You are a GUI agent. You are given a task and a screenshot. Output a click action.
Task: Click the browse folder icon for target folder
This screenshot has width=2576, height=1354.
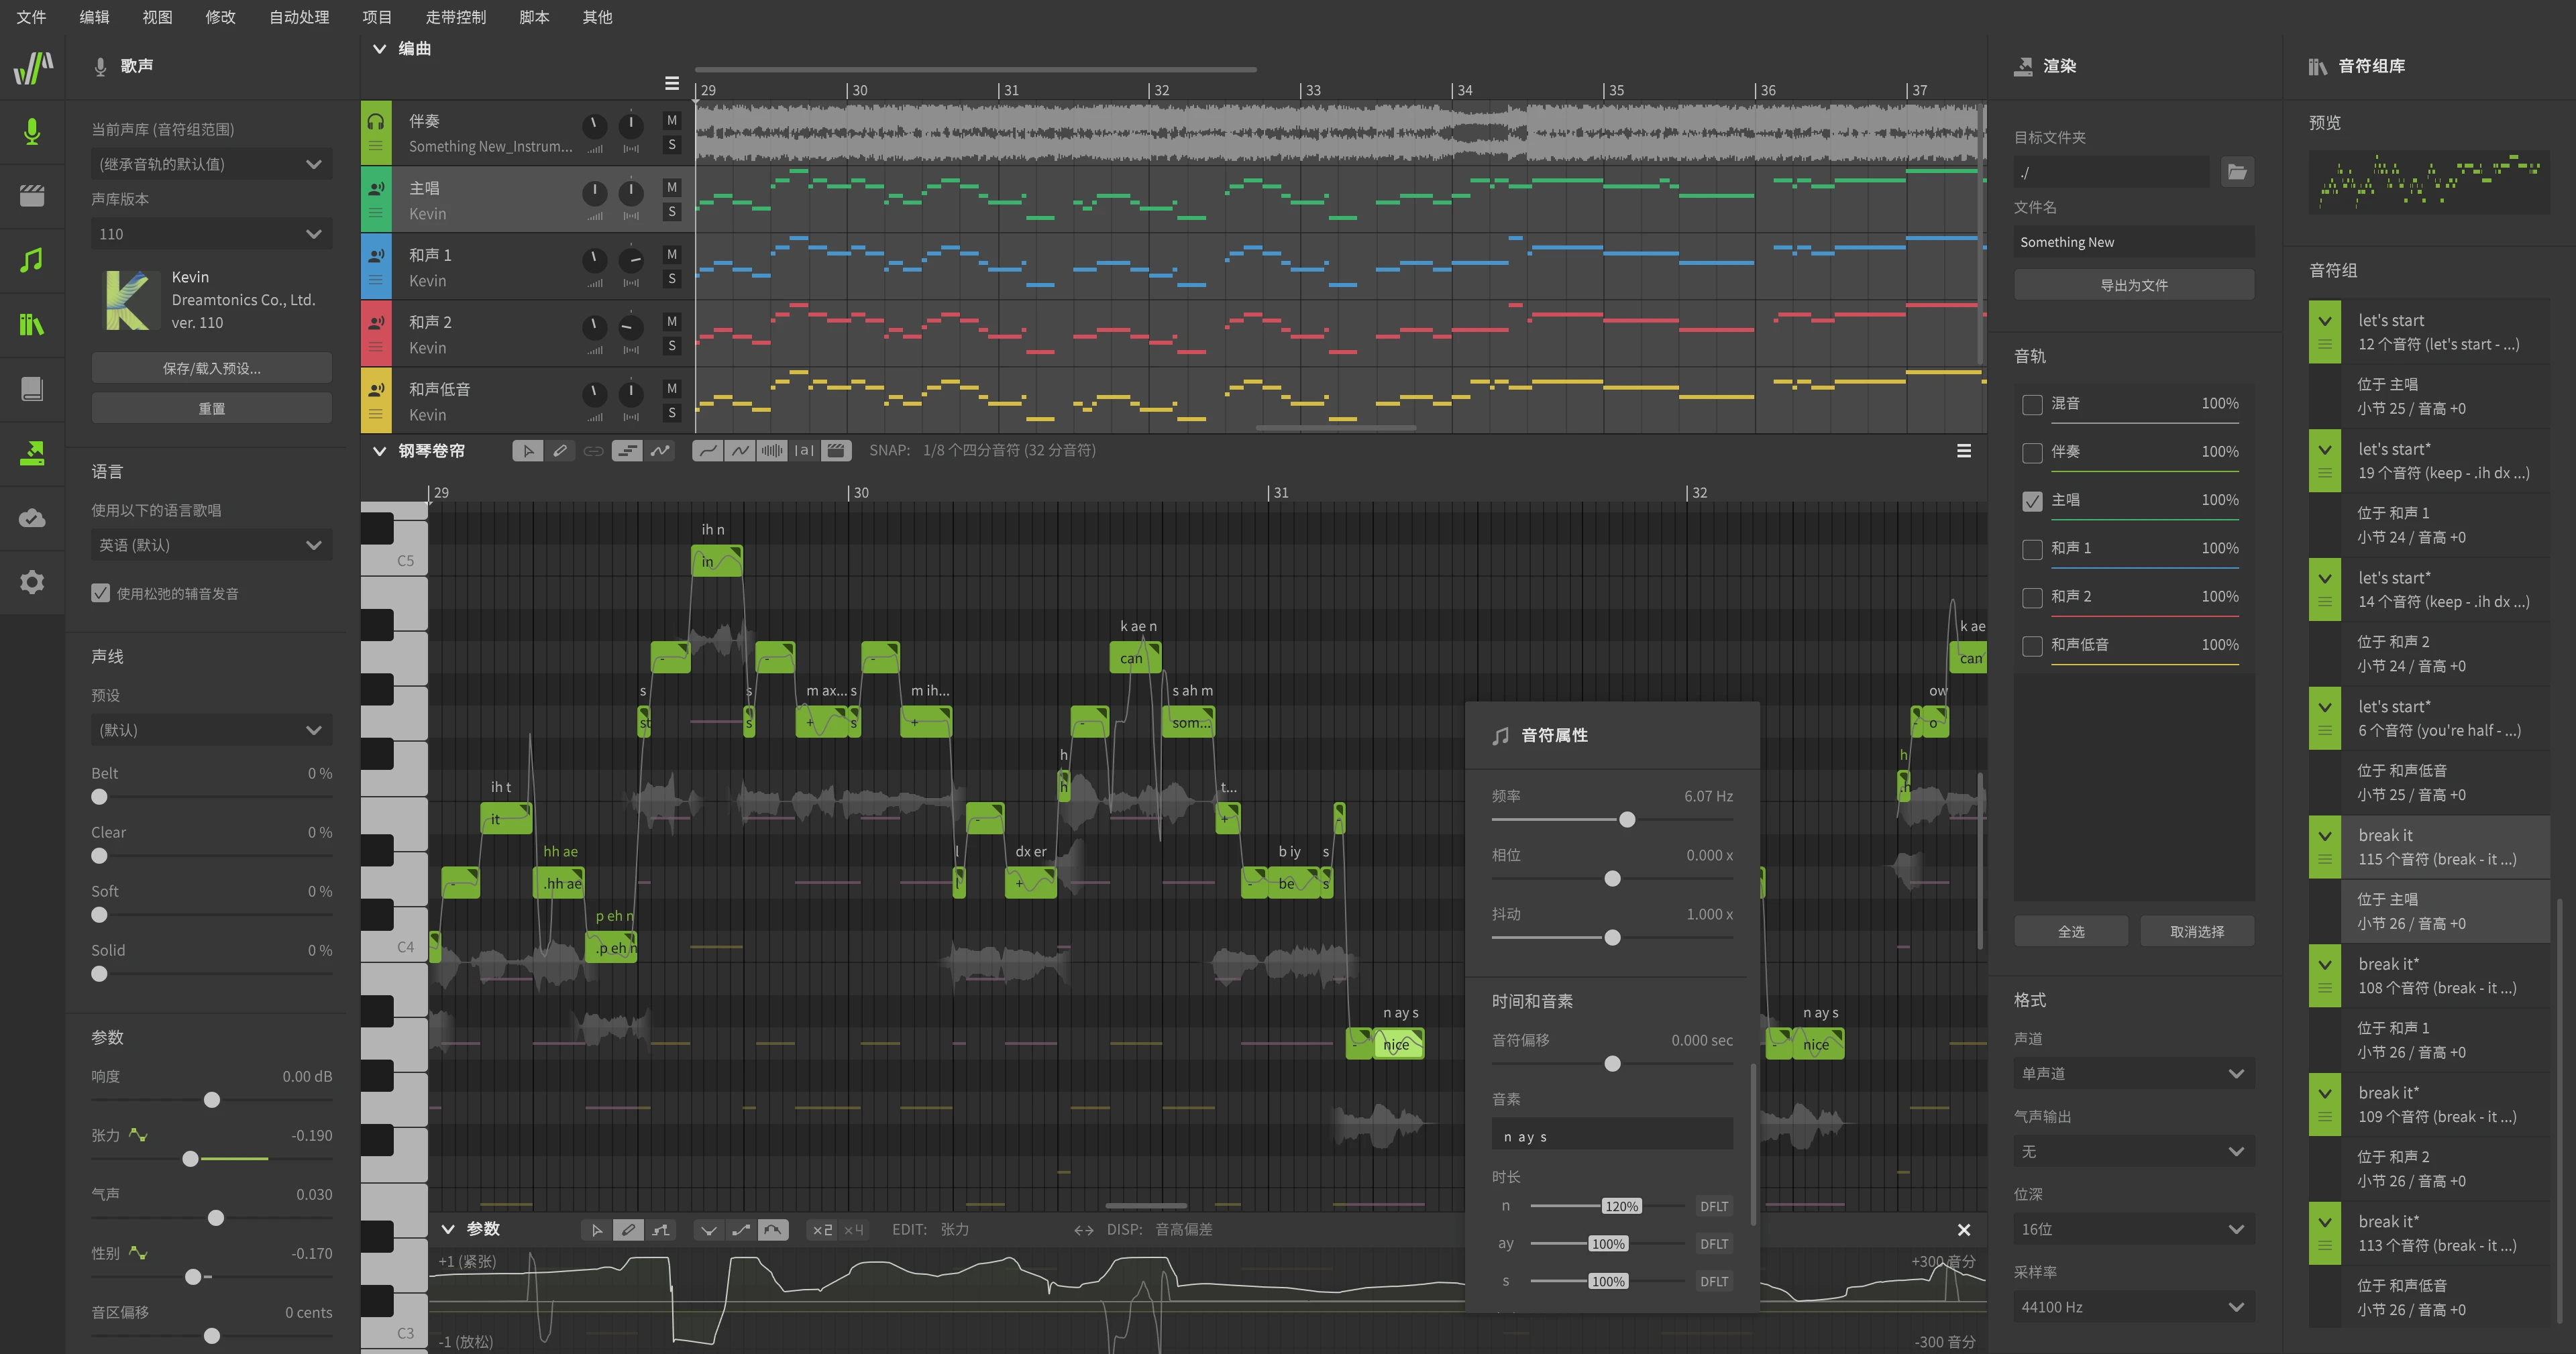pos(2237,172)
